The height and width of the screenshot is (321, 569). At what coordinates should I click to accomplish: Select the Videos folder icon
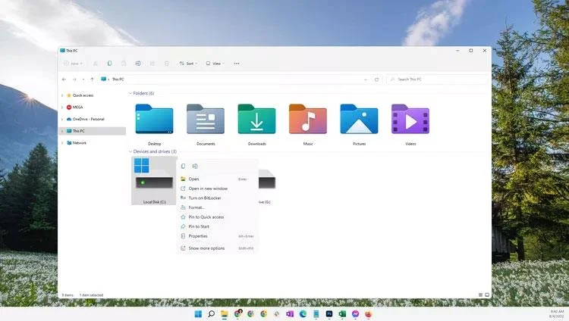click(410, 119)
